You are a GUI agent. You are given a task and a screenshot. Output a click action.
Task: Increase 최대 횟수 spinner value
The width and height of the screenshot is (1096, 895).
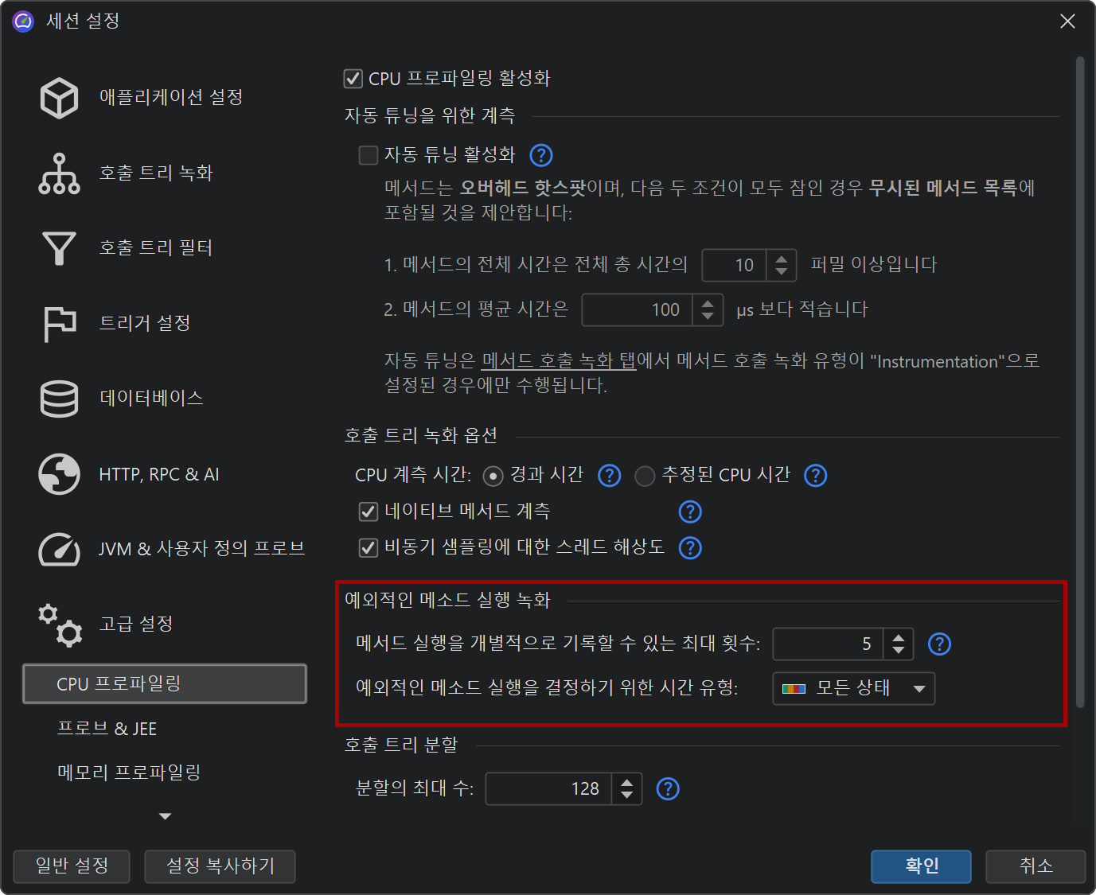pos(898,636)
